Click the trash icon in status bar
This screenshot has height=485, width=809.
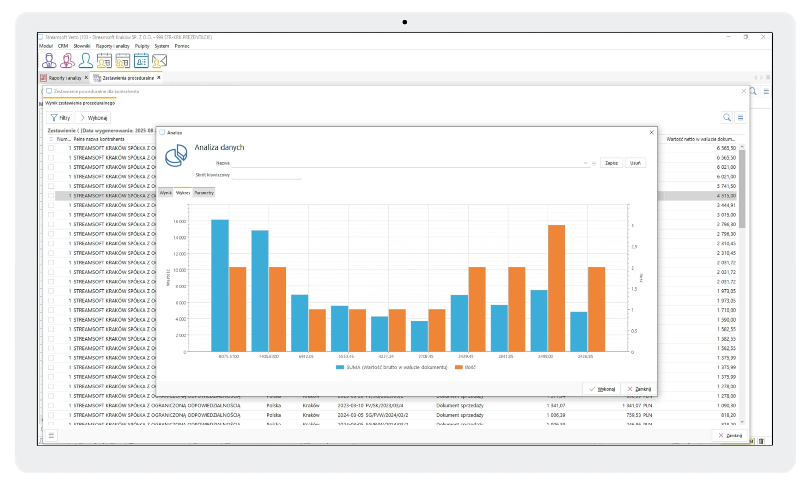(x=761, y=441)
